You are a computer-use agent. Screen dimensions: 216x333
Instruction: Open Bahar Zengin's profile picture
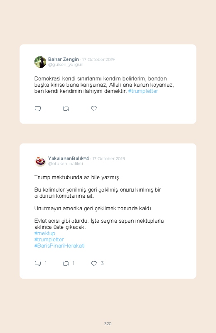click(40, 62)
